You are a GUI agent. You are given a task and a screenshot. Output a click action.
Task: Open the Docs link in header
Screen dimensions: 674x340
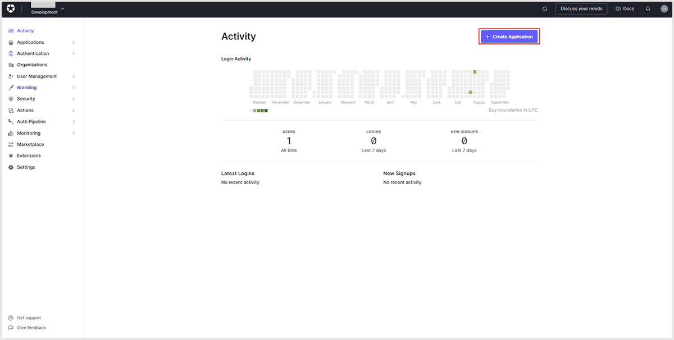[625, 9]
